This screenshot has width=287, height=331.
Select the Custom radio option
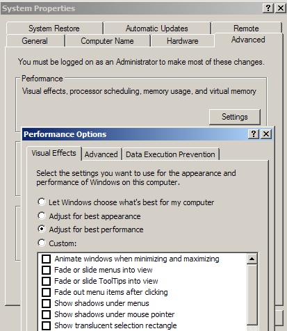pos(42,243)
